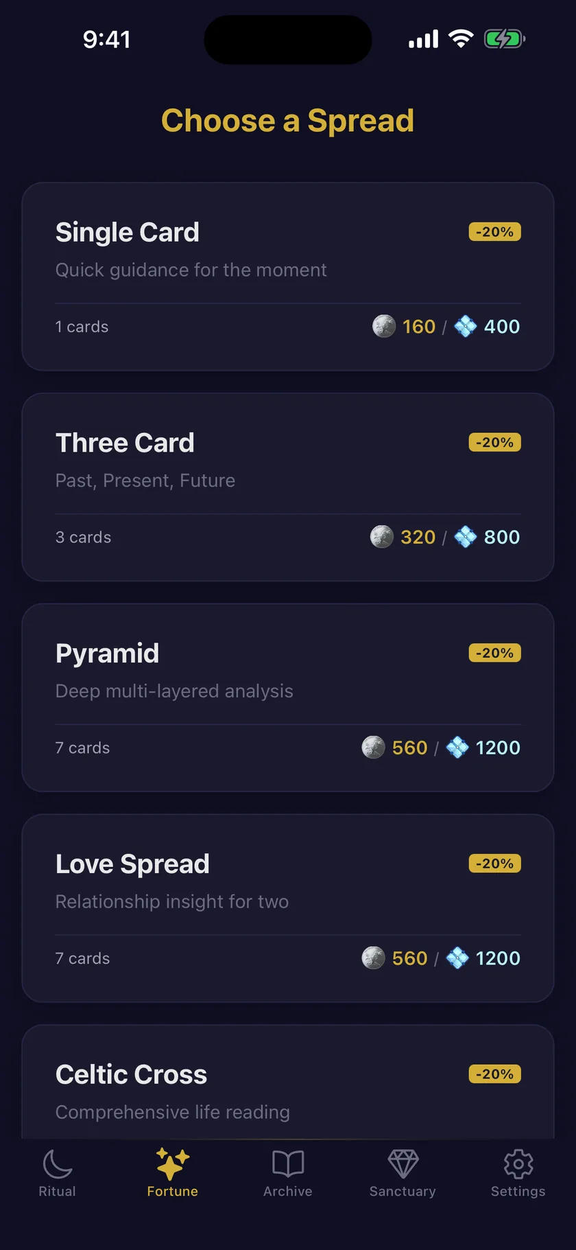Tap the blue gem icon on Love Spread
Viewport: 576px width, 1250px height.
click(x=457, y=958)
